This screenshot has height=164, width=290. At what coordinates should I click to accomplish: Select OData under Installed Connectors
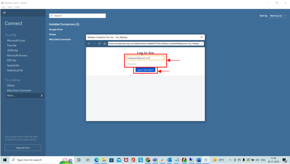[52, 34]
